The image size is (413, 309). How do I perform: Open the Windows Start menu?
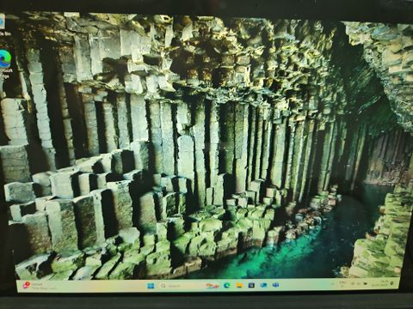[x=151, y=286]
